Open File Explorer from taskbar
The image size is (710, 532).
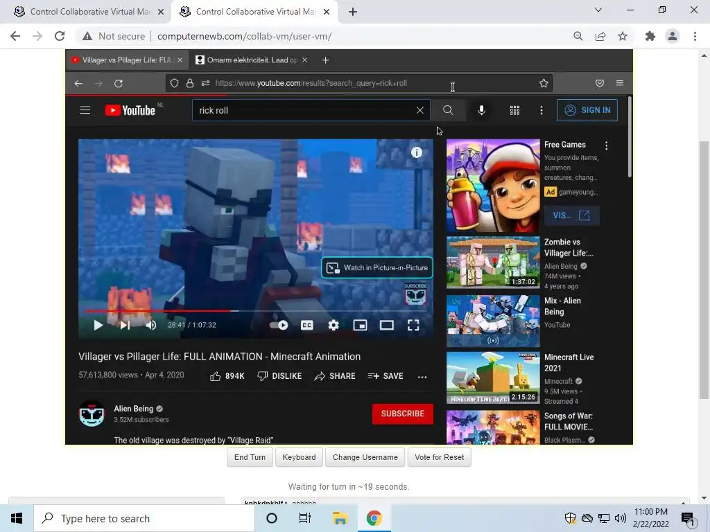click(340, 518)
